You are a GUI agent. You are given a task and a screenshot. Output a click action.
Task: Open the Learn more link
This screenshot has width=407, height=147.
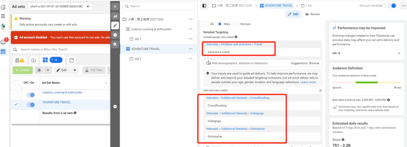[308, 82]
